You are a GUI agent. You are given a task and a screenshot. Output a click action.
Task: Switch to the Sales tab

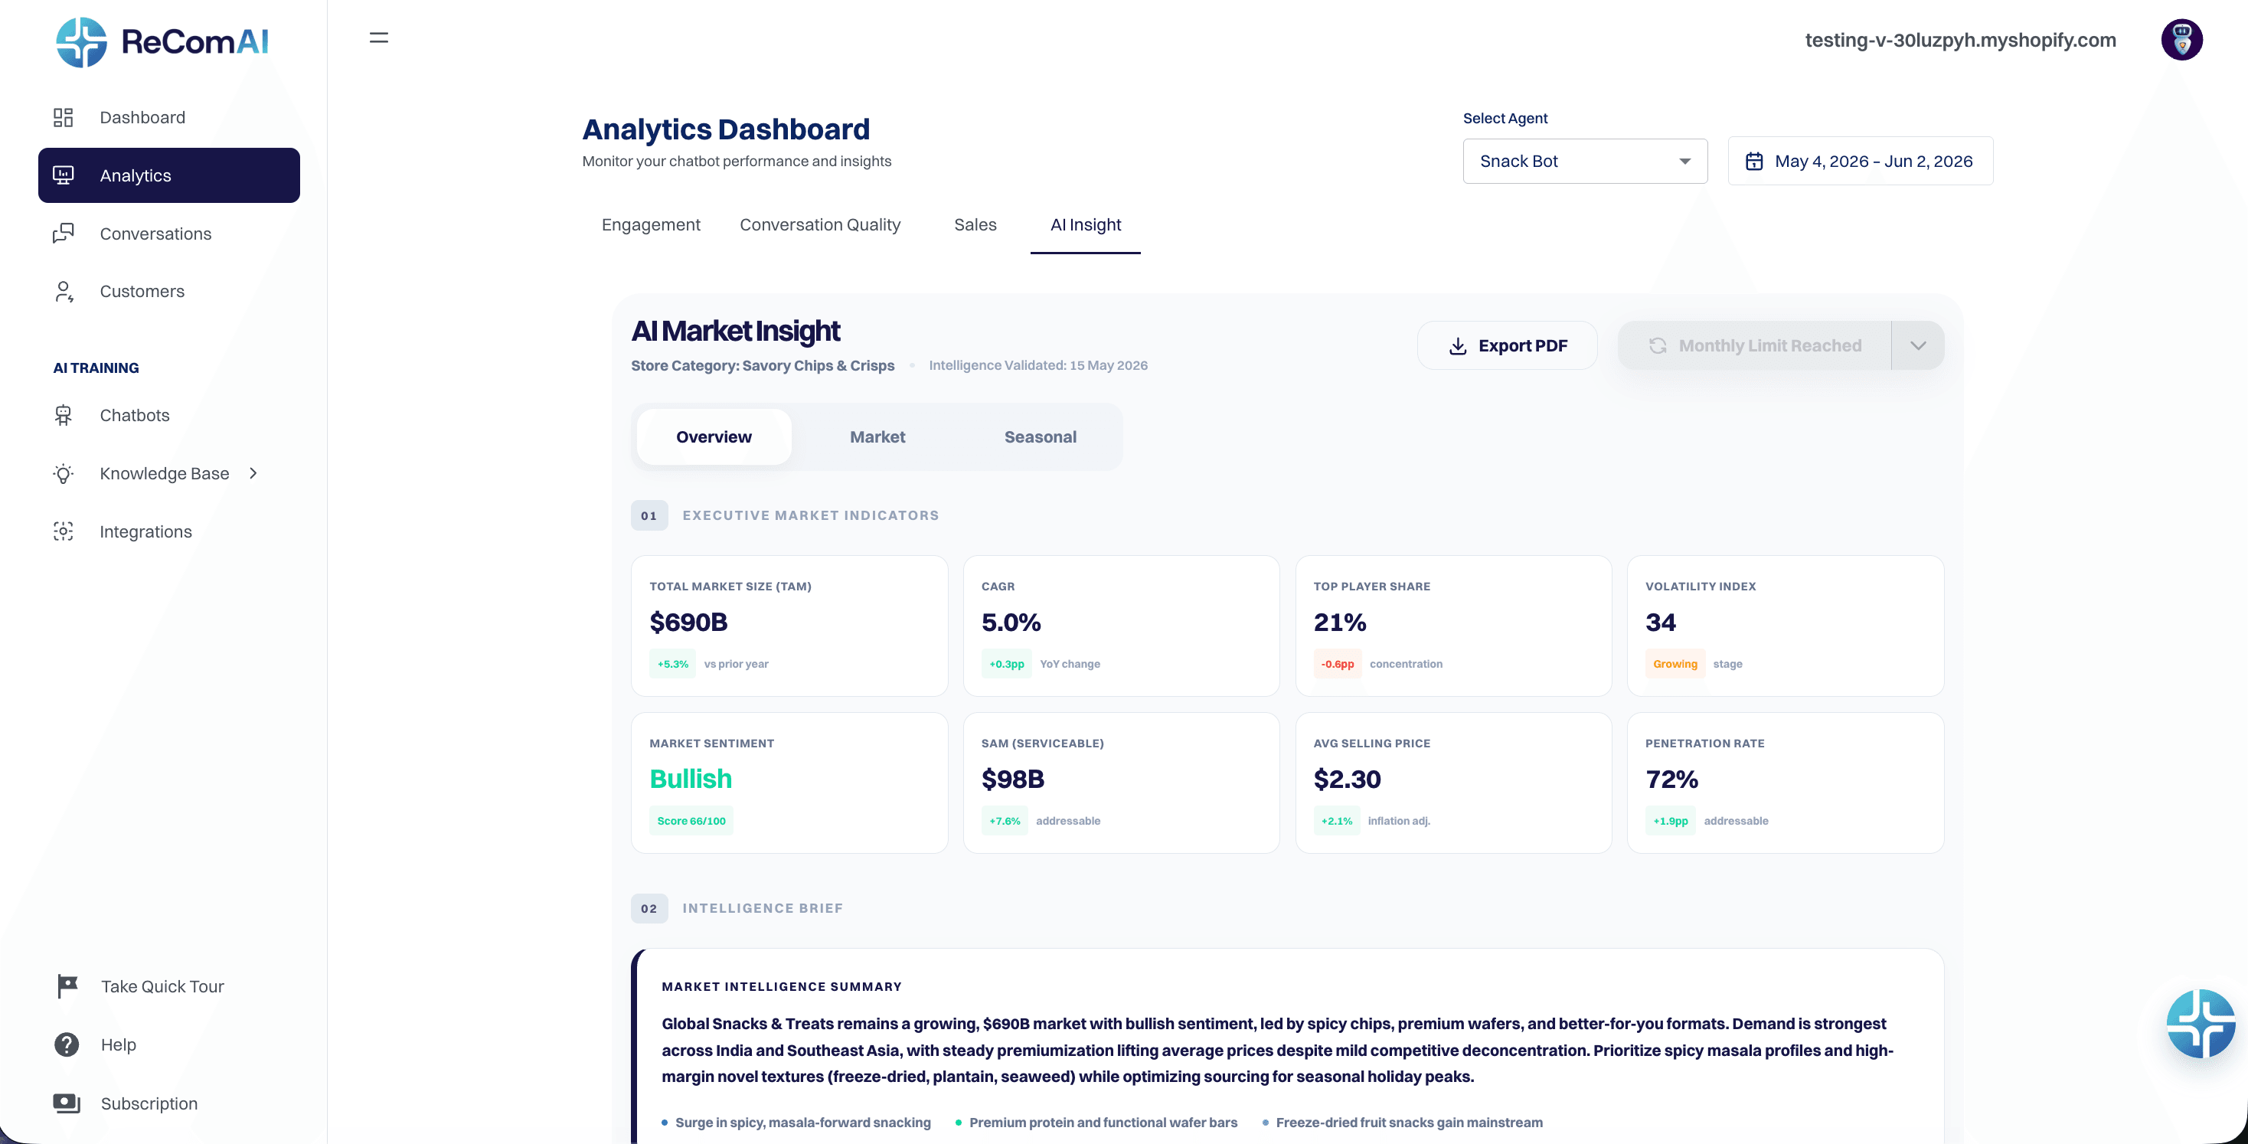pos(975,224)
